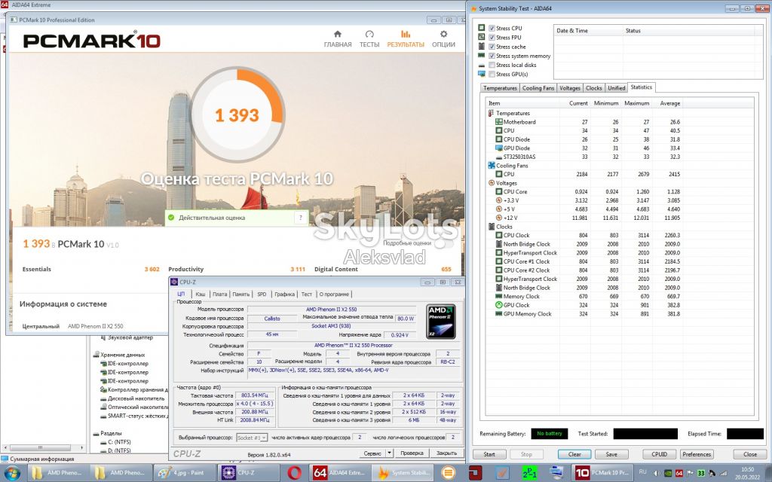Click the Clocks group icon in list
Screen dimensions: 772x482
[491, 227]
